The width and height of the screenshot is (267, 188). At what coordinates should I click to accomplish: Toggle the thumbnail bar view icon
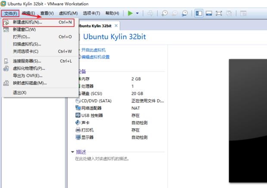[209, 13]
